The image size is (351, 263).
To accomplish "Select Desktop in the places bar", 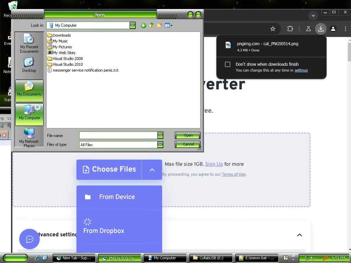I will tap(29, 65).
